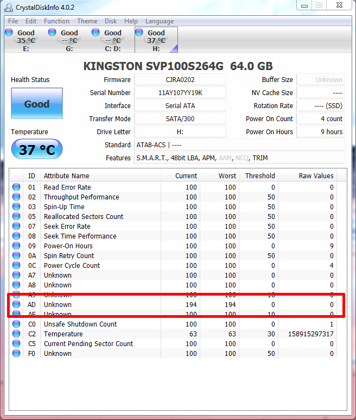
Task: Click status orb for Reallocated Sectors Count
Action: point(16,216)
